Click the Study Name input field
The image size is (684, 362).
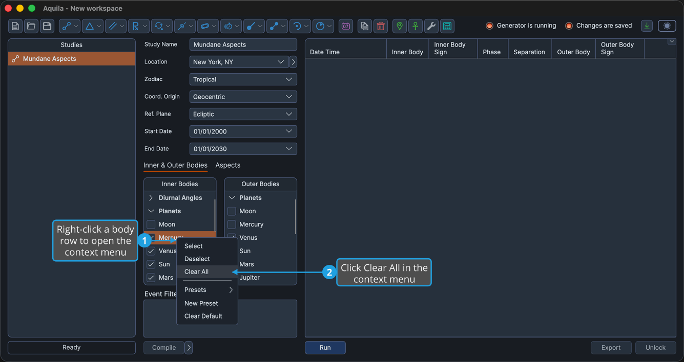click(x=243, y=44)
